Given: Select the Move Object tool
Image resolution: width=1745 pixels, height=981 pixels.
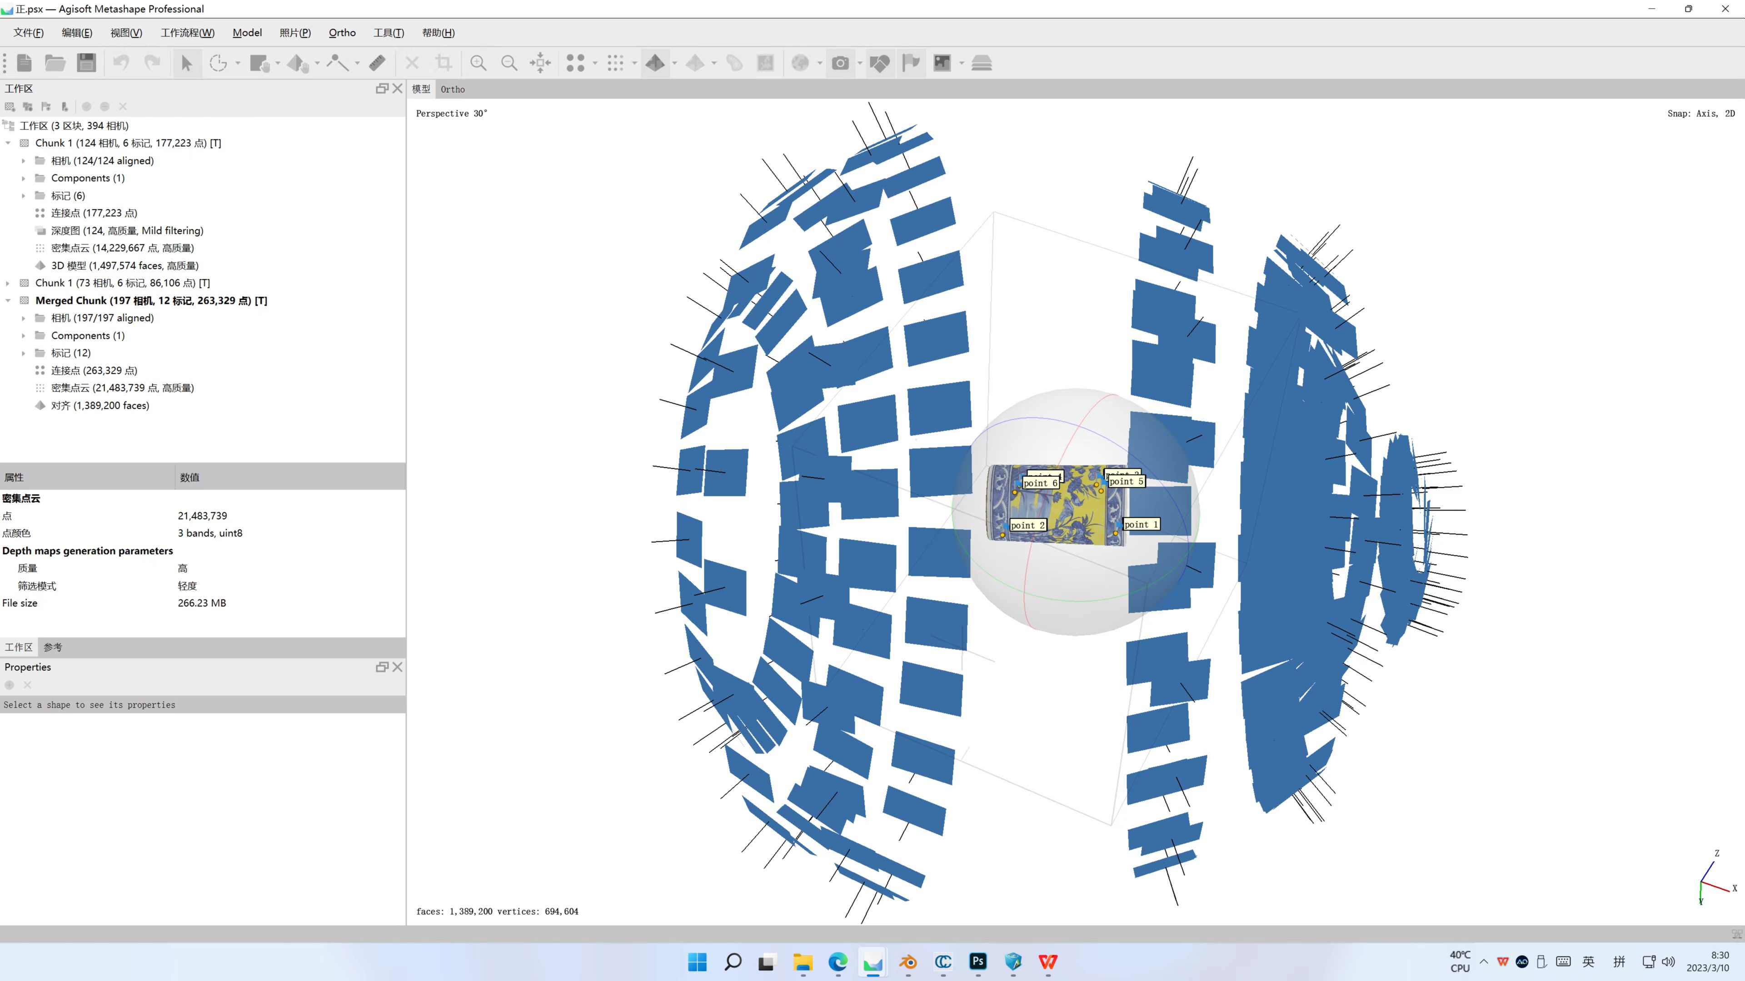Looking at the screenshot, I should click(298, 63).
